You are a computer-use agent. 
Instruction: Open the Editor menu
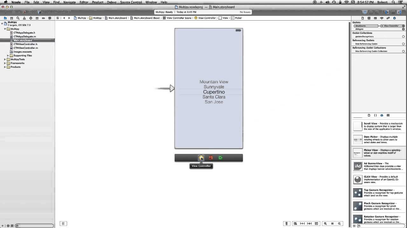point(84,2)
